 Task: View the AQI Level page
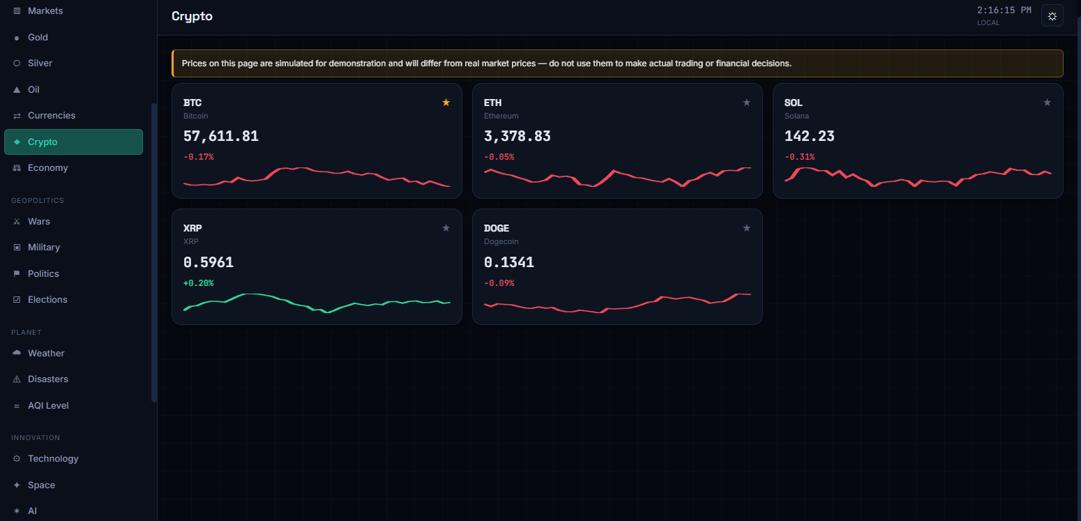pos(73,406)
